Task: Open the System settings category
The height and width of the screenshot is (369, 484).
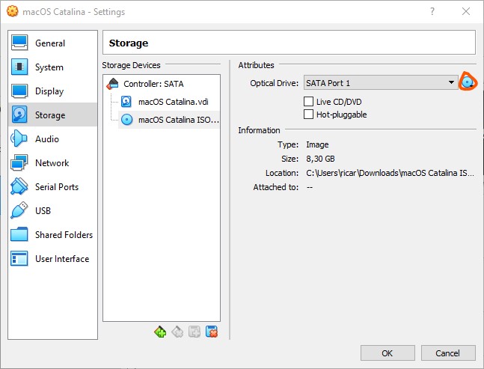Action: pyautogui.click(x=52, y=67)
